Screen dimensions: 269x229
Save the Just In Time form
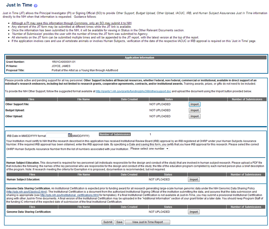pos(119,222)
